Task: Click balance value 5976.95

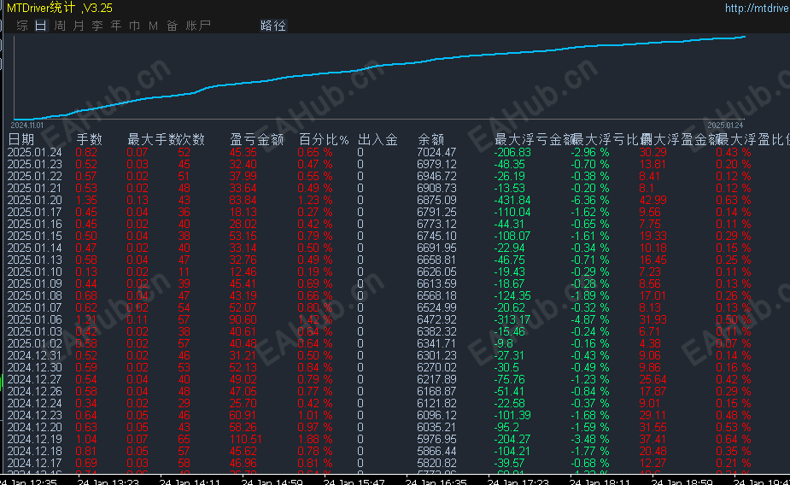Action: [x=436, y=439]
